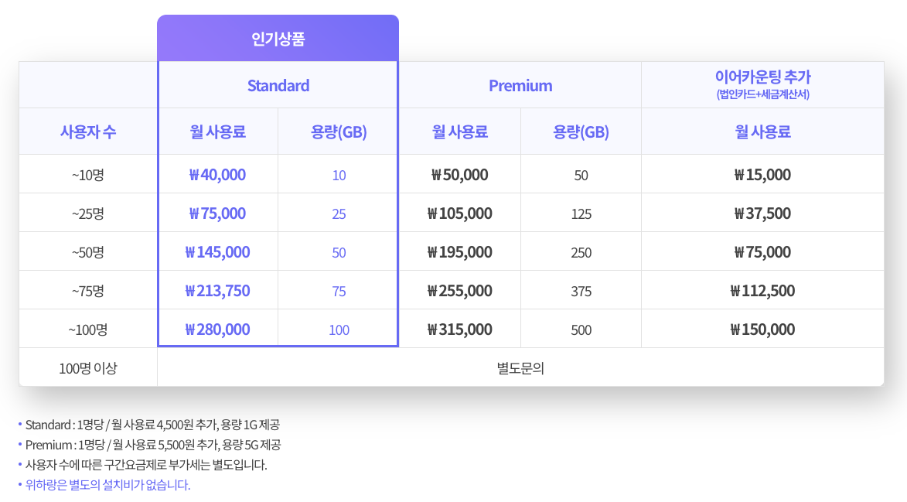The image size is (907, 502).
Task: Click the 사용자 수 column header
Action: tap(88, 131)
